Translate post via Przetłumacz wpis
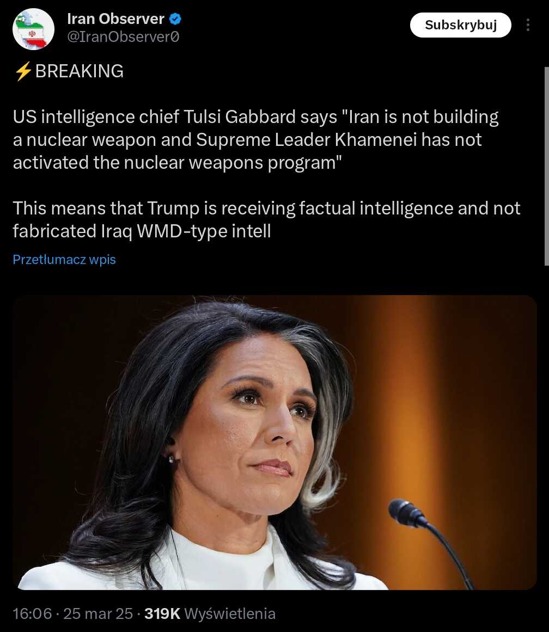Image resolution: width=549 pixels, height=632 pixels. (64, 260)
